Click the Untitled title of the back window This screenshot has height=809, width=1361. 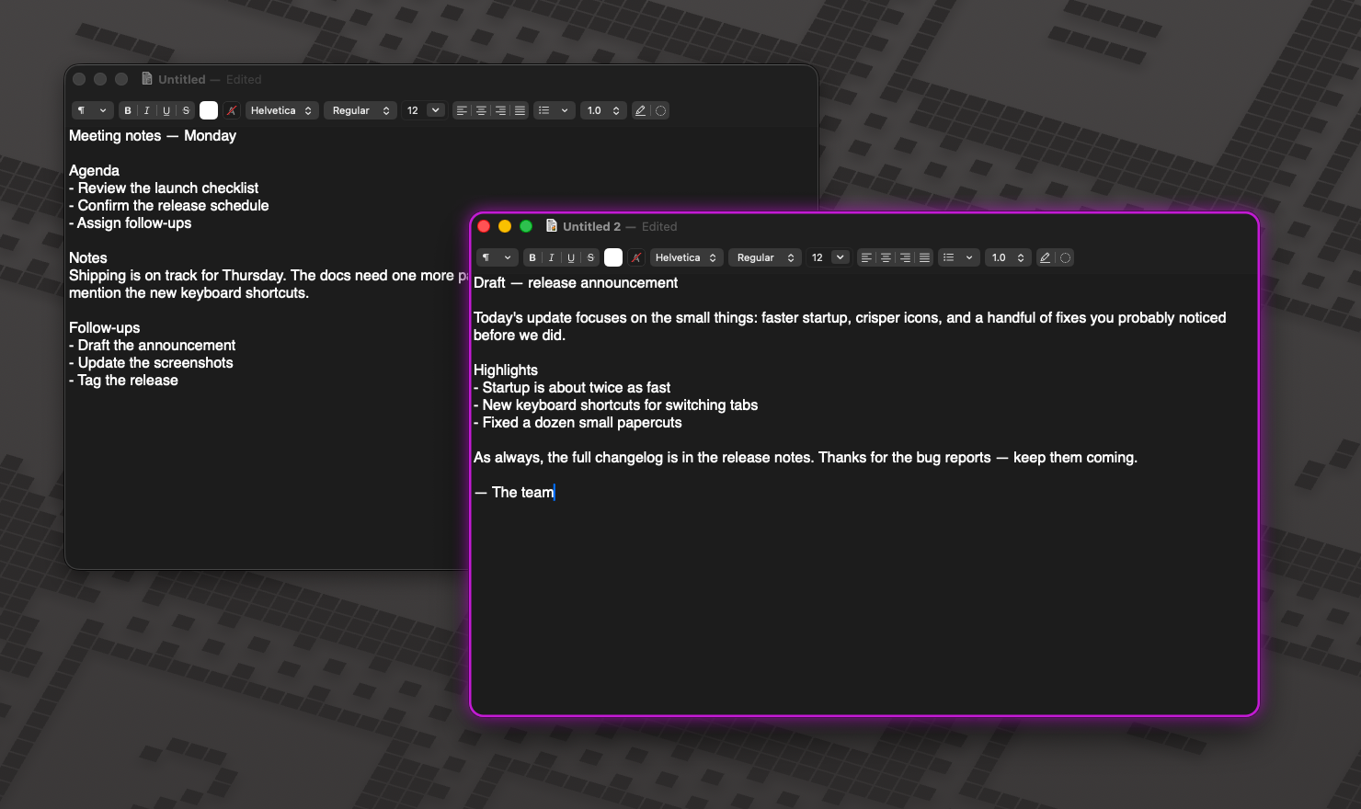pos(181,79)
